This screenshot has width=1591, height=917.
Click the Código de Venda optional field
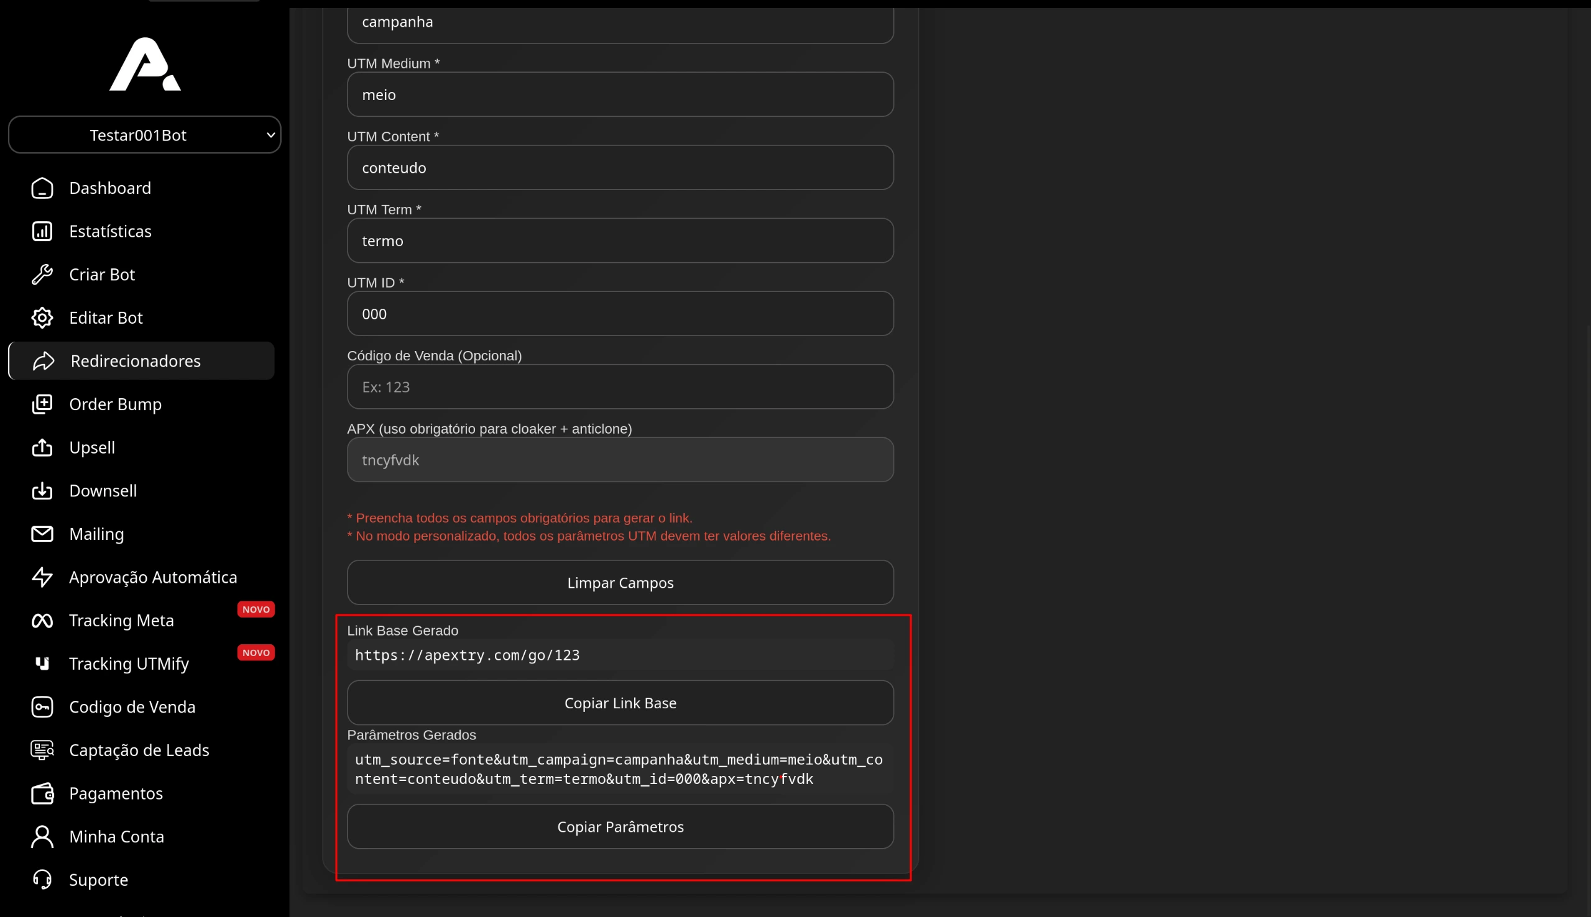[x=620, y=386]
